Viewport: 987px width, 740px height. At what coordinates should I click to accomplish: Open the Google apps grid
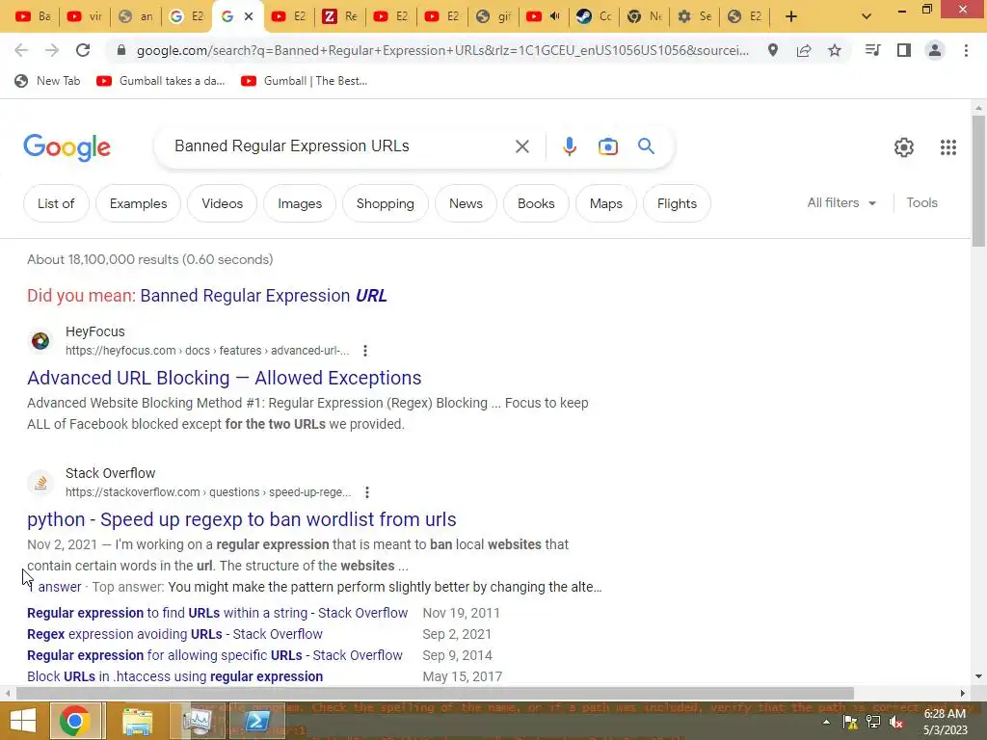(x=948, y=147)
